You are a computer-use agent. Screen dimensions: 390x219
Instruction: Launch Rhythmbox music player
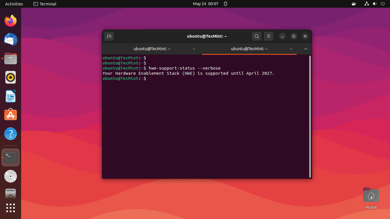(x=11, y=77)
